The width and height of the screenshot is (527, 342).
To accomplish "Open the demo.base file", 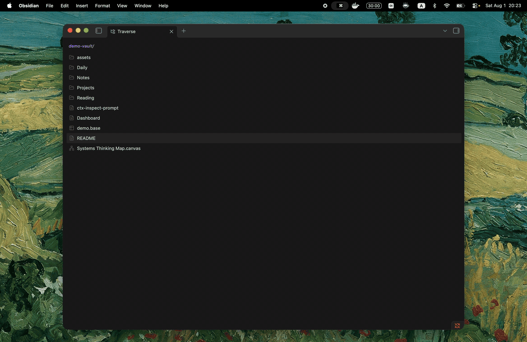I will click(x=264, y=128).
